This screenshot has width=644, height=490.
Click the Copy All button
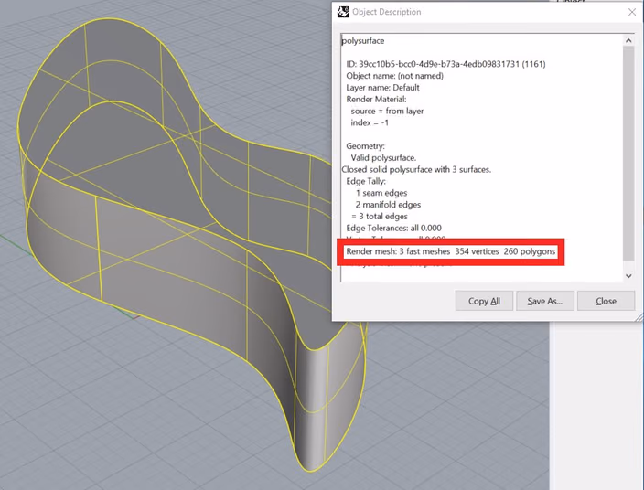(484, 301)
